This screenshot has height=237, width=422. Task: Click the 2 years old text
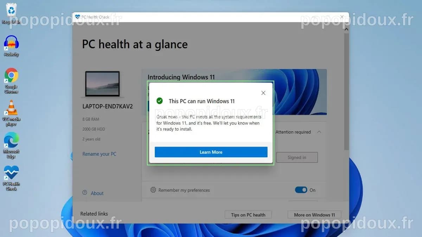tap(91, 139)
